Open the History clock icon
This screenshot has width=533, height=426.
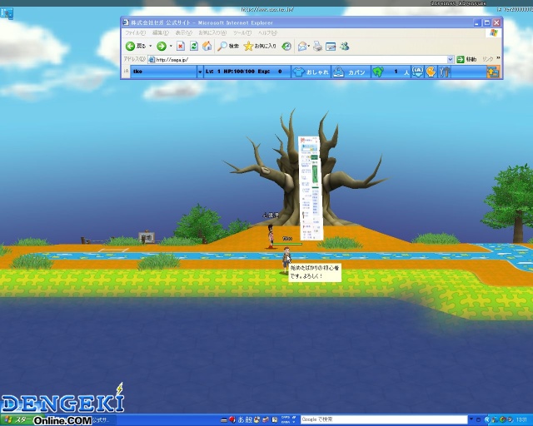point(286,47)
